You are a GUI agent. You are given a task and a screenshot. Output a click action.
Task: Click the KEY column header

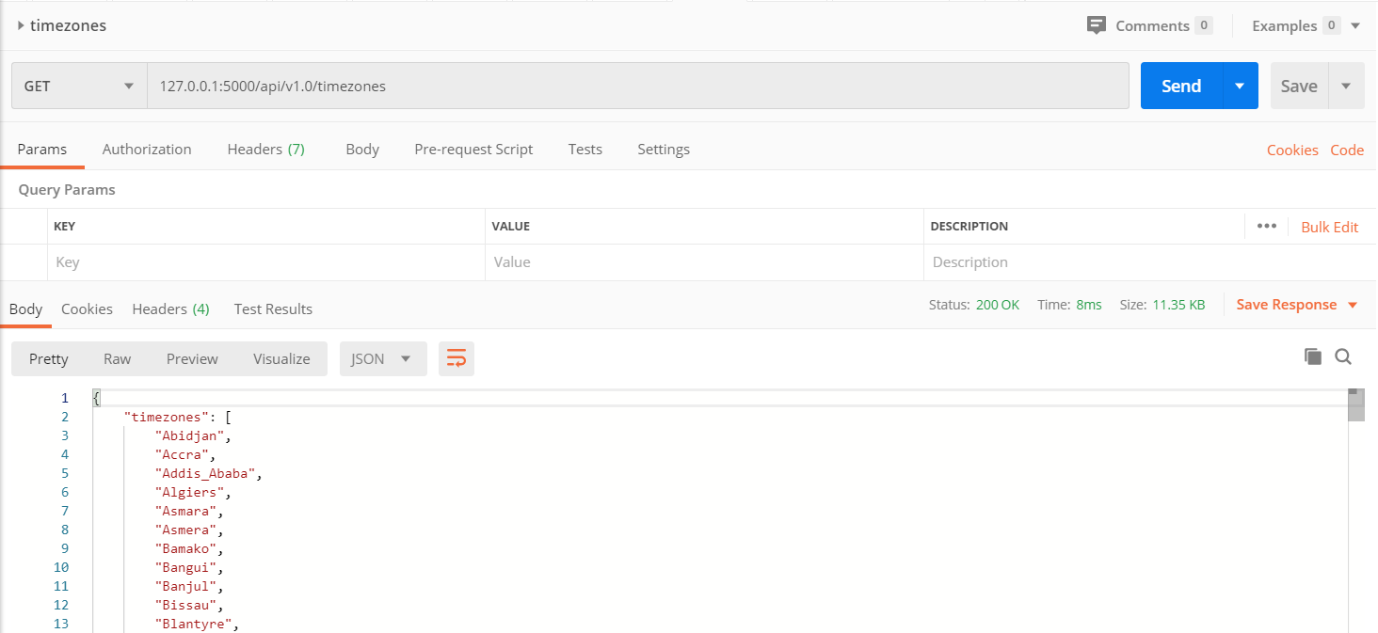coord(64,227)
